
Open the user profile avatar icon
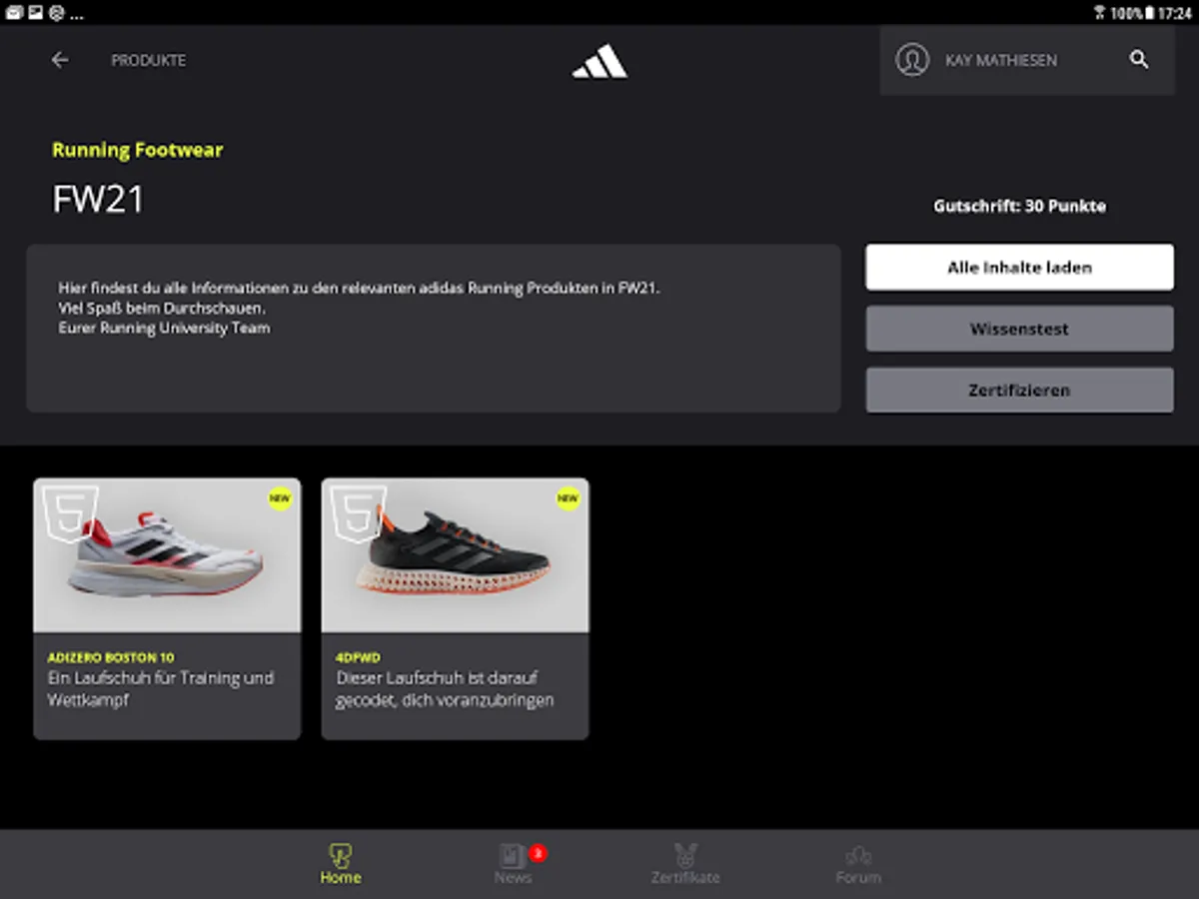coord(912,60)
